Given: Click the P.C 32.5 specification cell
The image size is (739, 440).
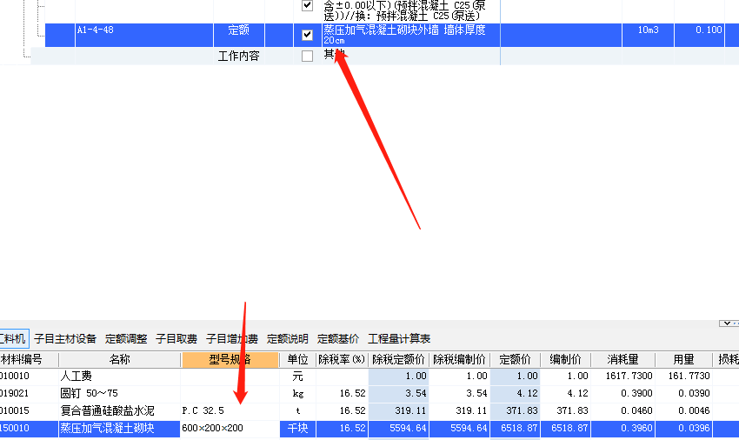Looking at the screenshot, I should (230, 410).
